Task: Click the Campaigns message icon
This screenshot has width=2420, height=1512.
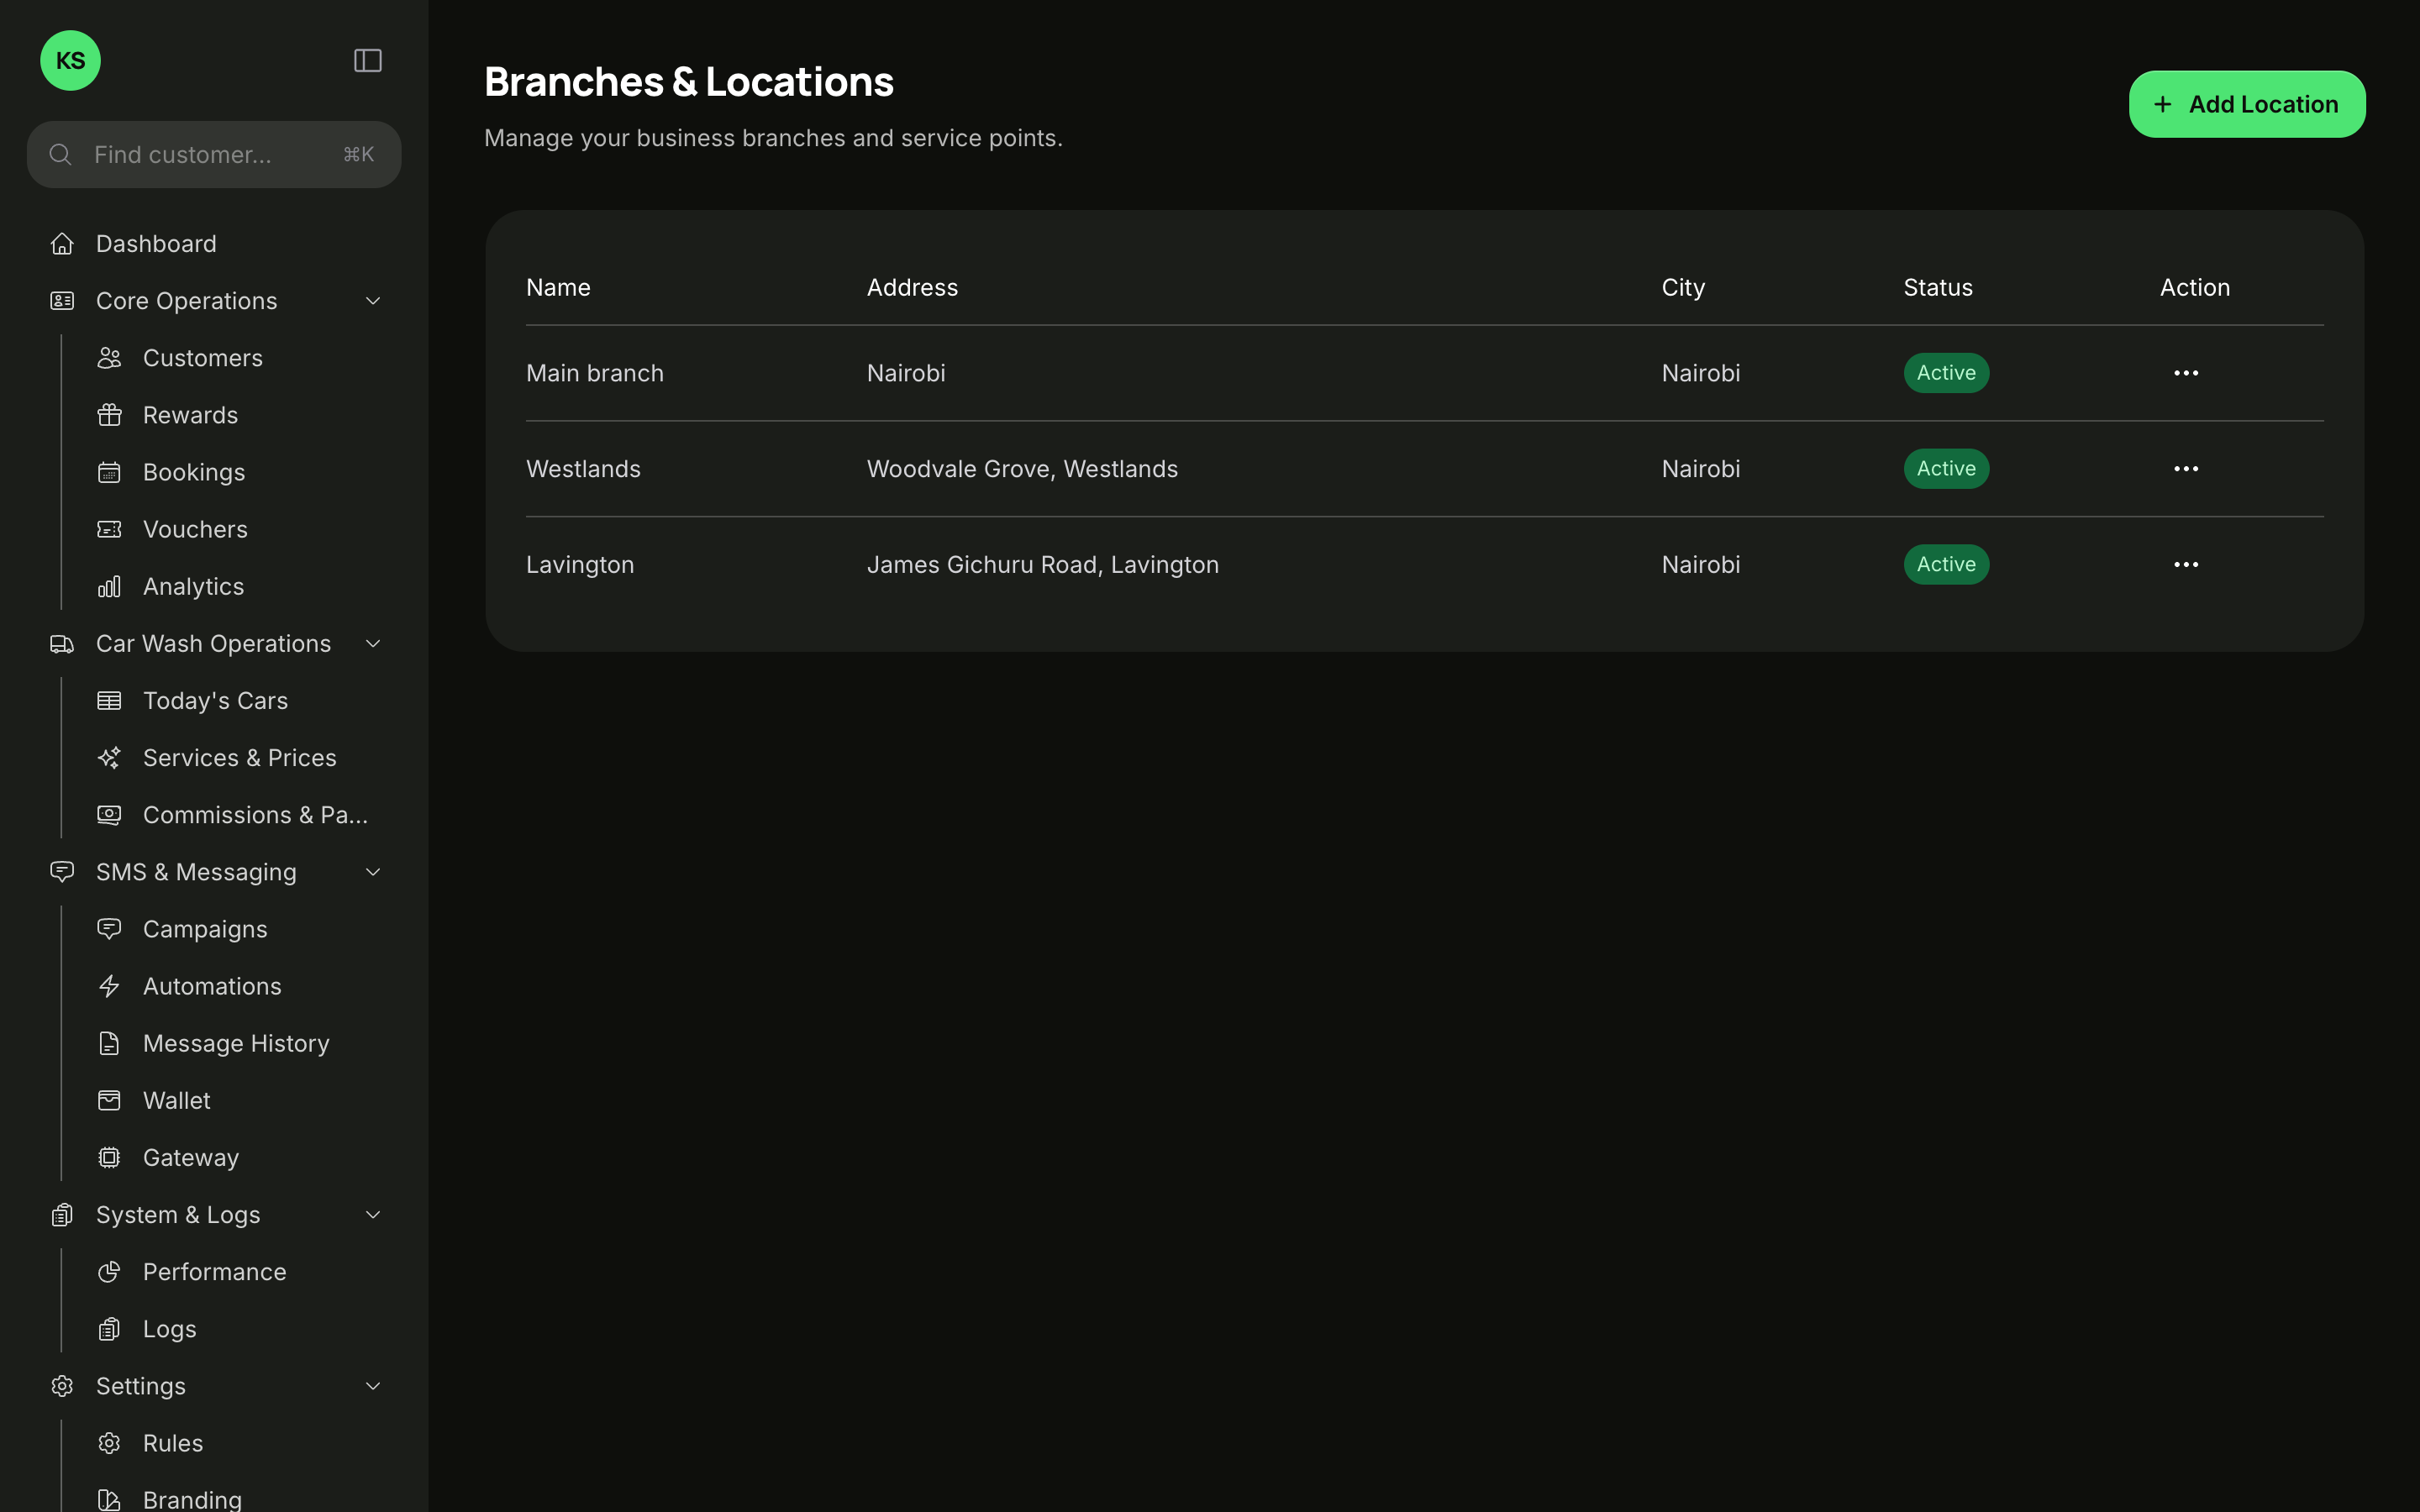Action: pos(109,929)
